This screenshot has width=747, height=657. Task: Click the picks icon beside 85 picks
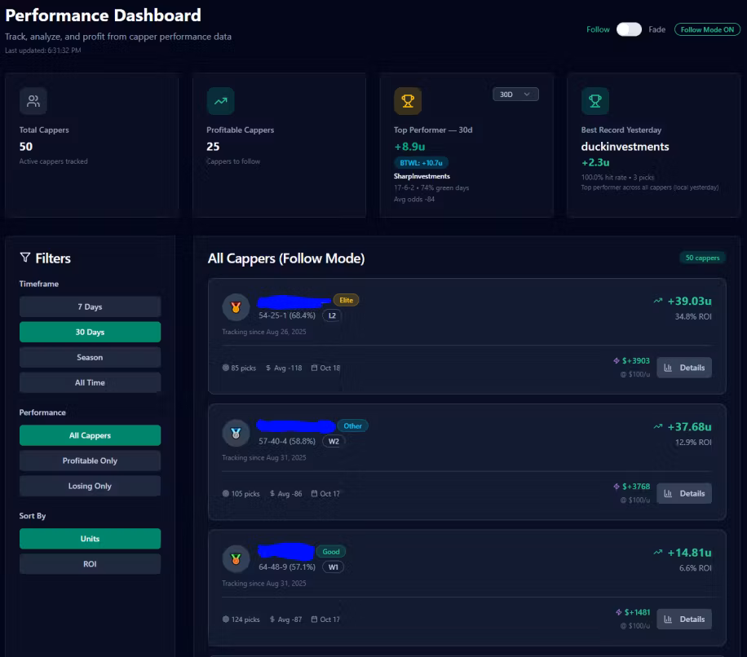point(226,368)
